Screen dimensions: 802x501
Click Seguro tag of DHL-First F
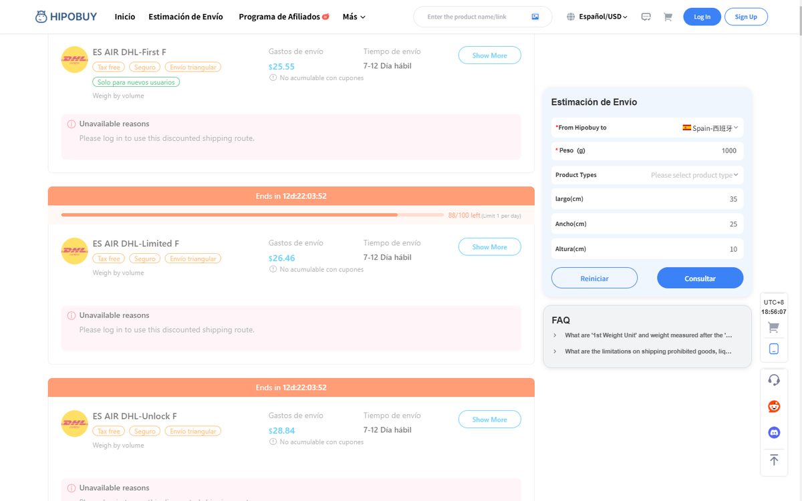[x=145, y=67]
